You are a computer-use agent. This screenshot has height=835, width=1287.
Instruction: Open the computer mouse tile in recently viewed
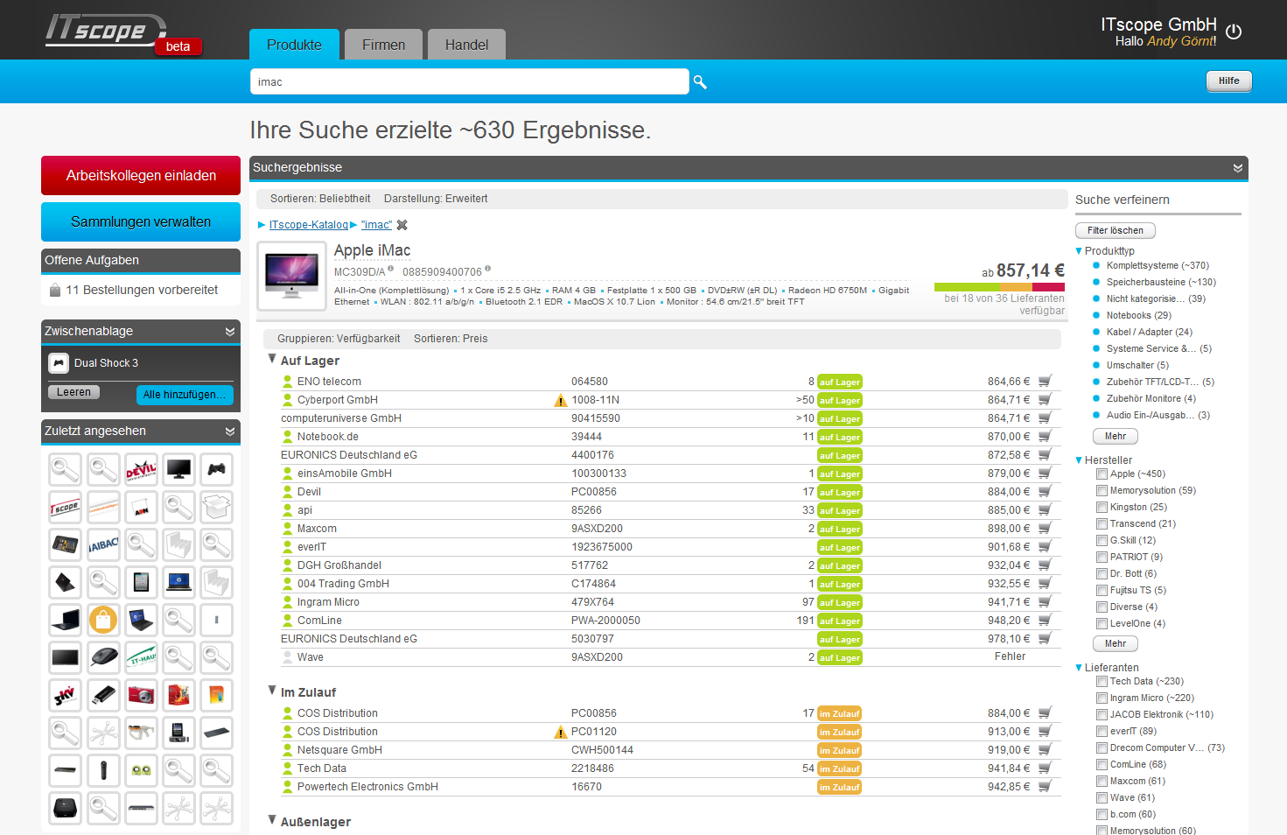pyautogui.click(x=103, y=658)
